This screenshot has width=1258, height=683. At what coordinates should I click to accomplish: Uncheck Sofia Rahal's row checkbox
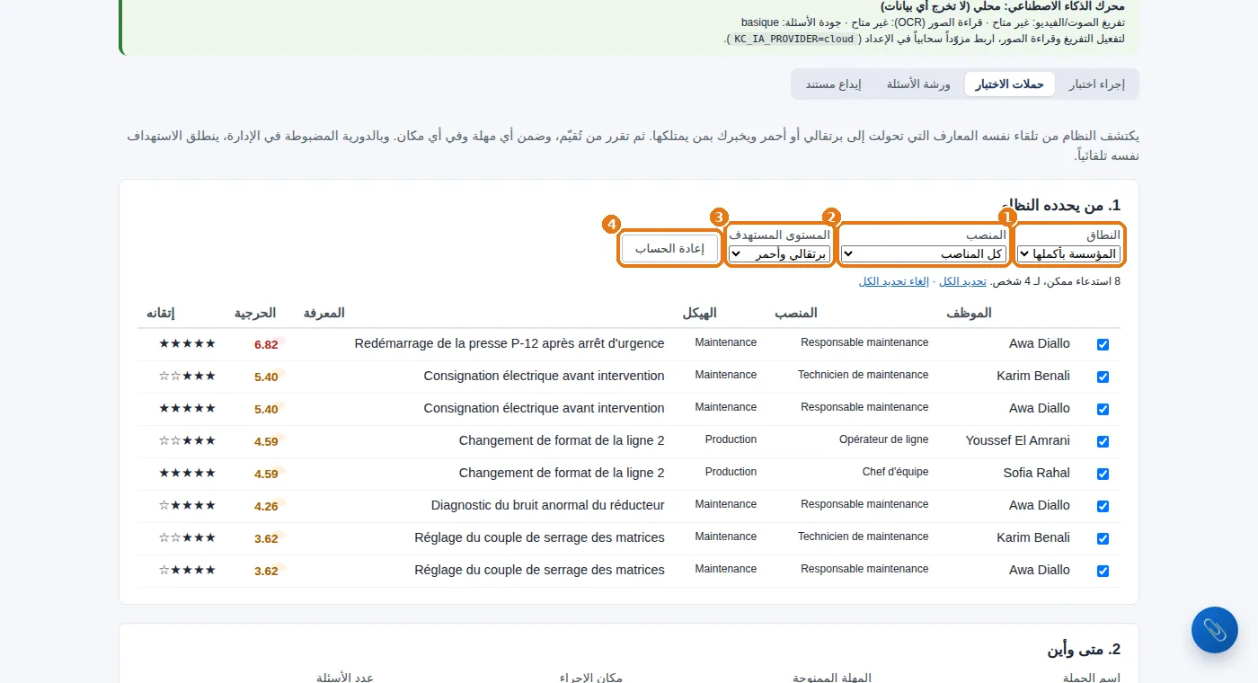click(x=1103, y=474)
